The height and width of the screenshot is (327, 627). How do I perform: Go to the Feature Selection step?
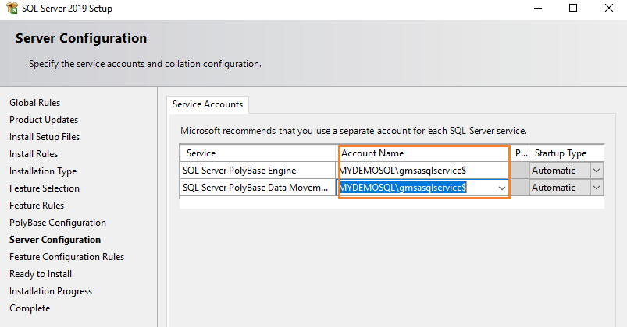pos(45,188)
